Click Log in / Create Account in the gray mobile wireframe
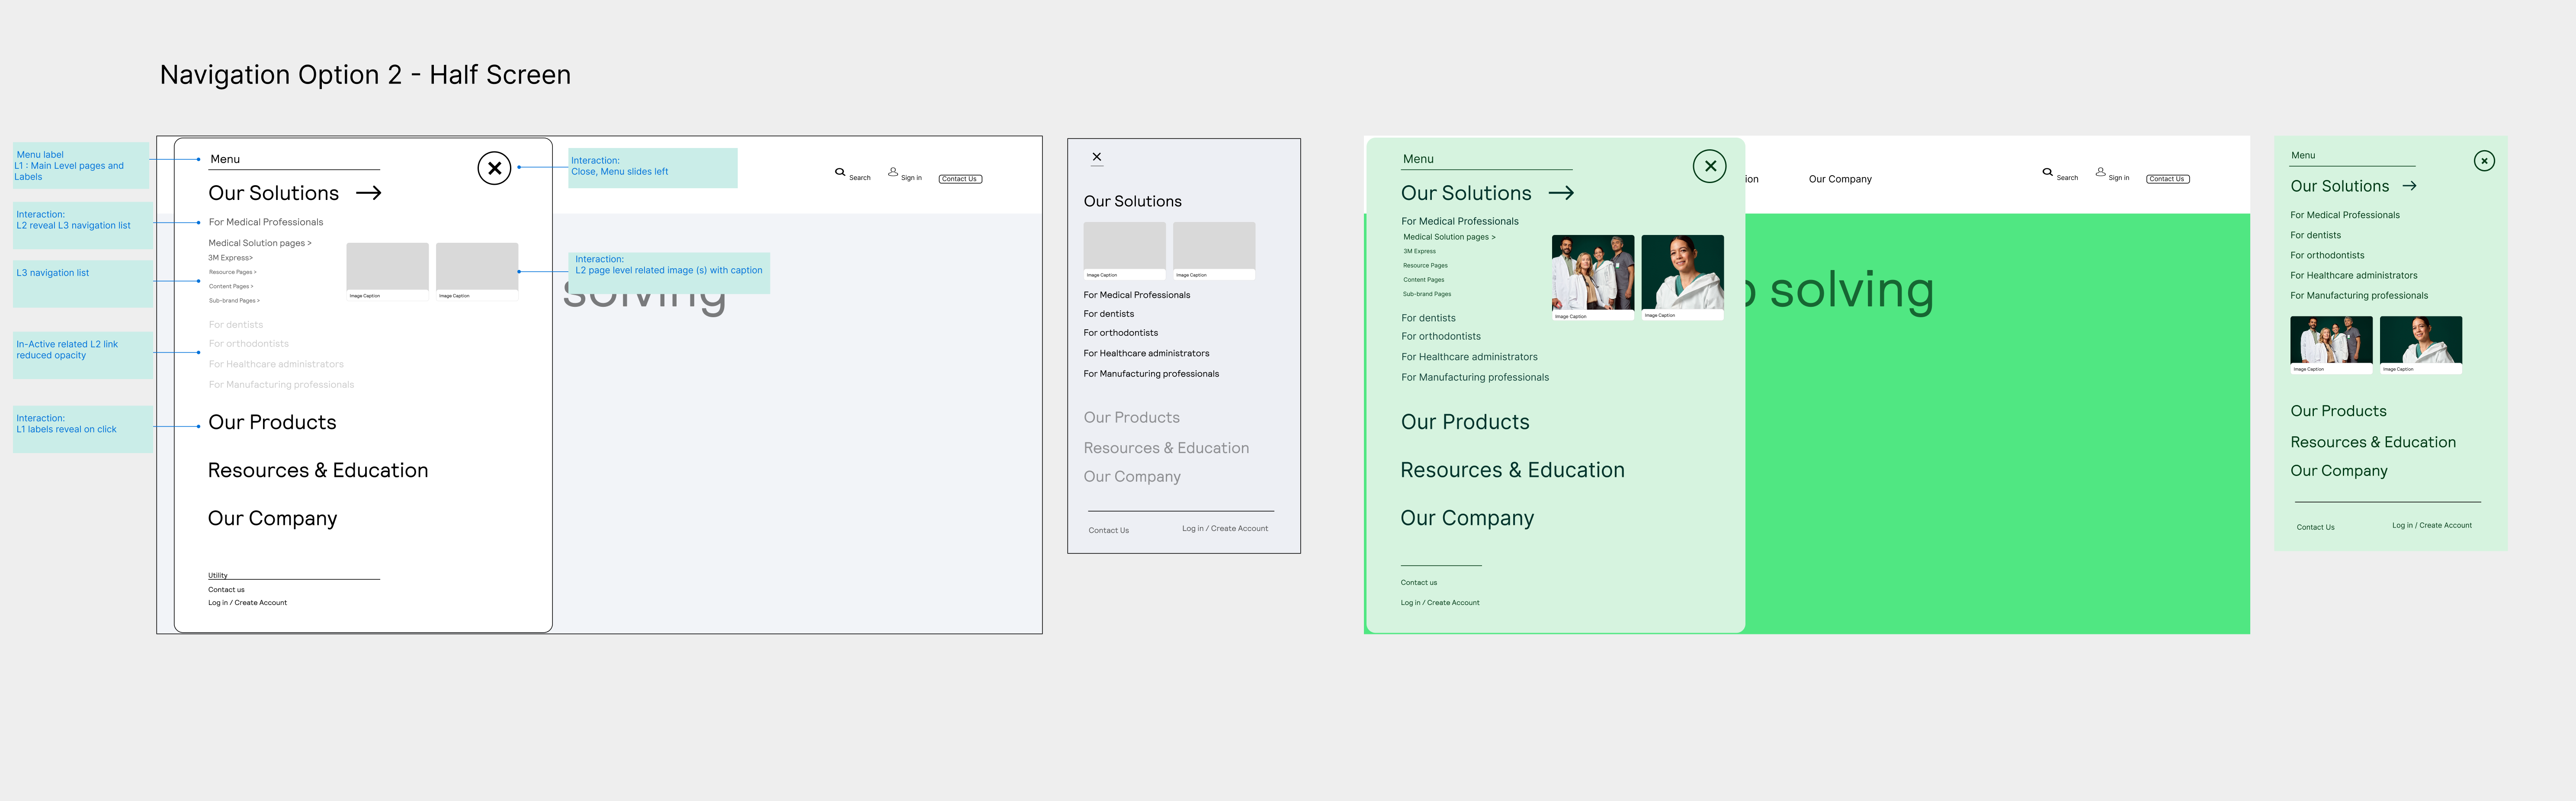The width and height of the screenshot is (2576, 801). pyautogui.click(x=1225, y=528)
